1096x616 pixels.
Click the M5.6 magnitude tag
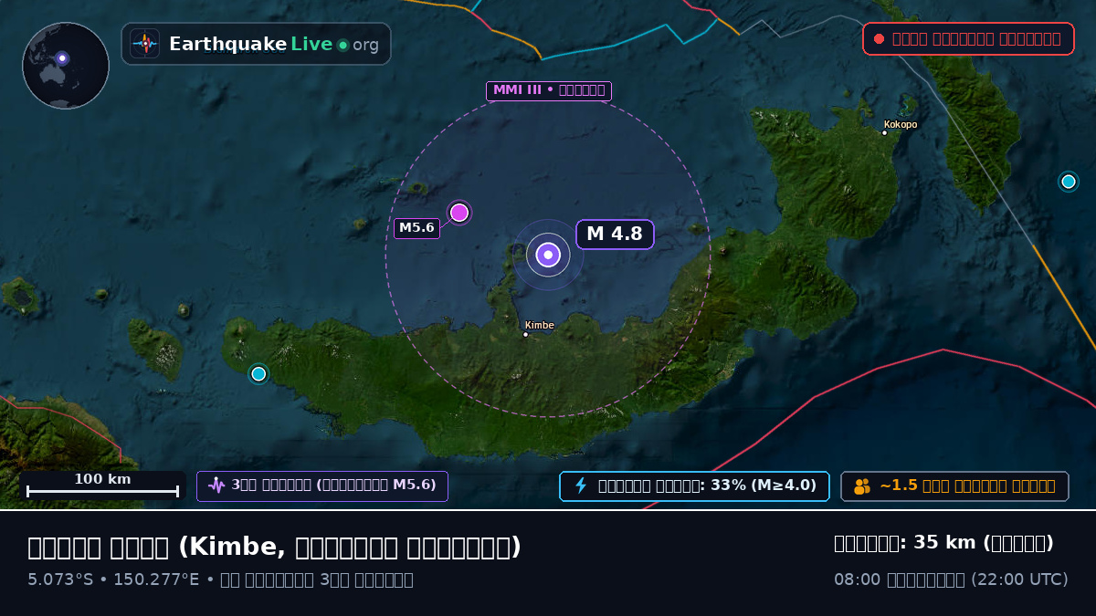[416, 228]
